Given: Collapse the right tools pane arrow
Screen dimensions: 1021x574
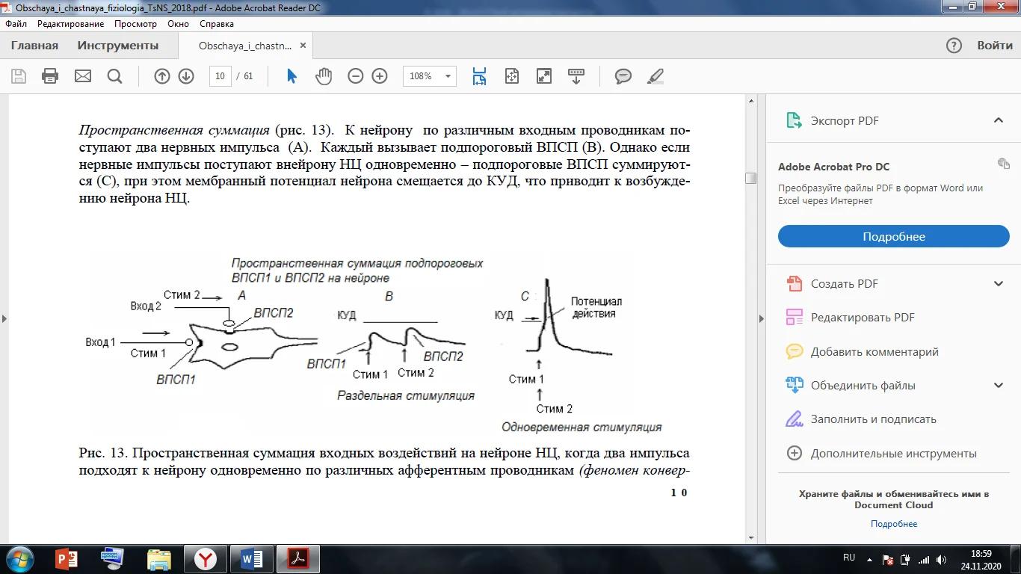Looking at the screenshot, I should (761, 318).
